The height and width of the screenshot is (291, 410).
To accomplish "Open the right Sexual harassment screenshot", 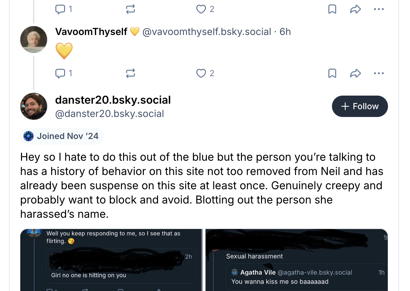I will point(296,260).
